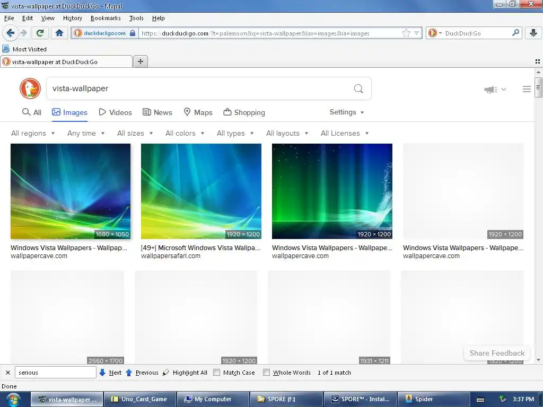543x407 pixels.
Task: Click the site identity padlock icon
Action: (132, 33)
